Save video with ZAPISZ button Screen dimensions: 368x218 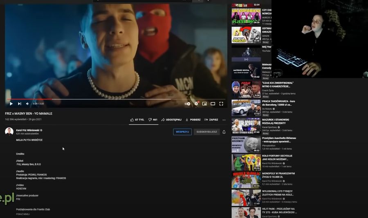(211, 120)
